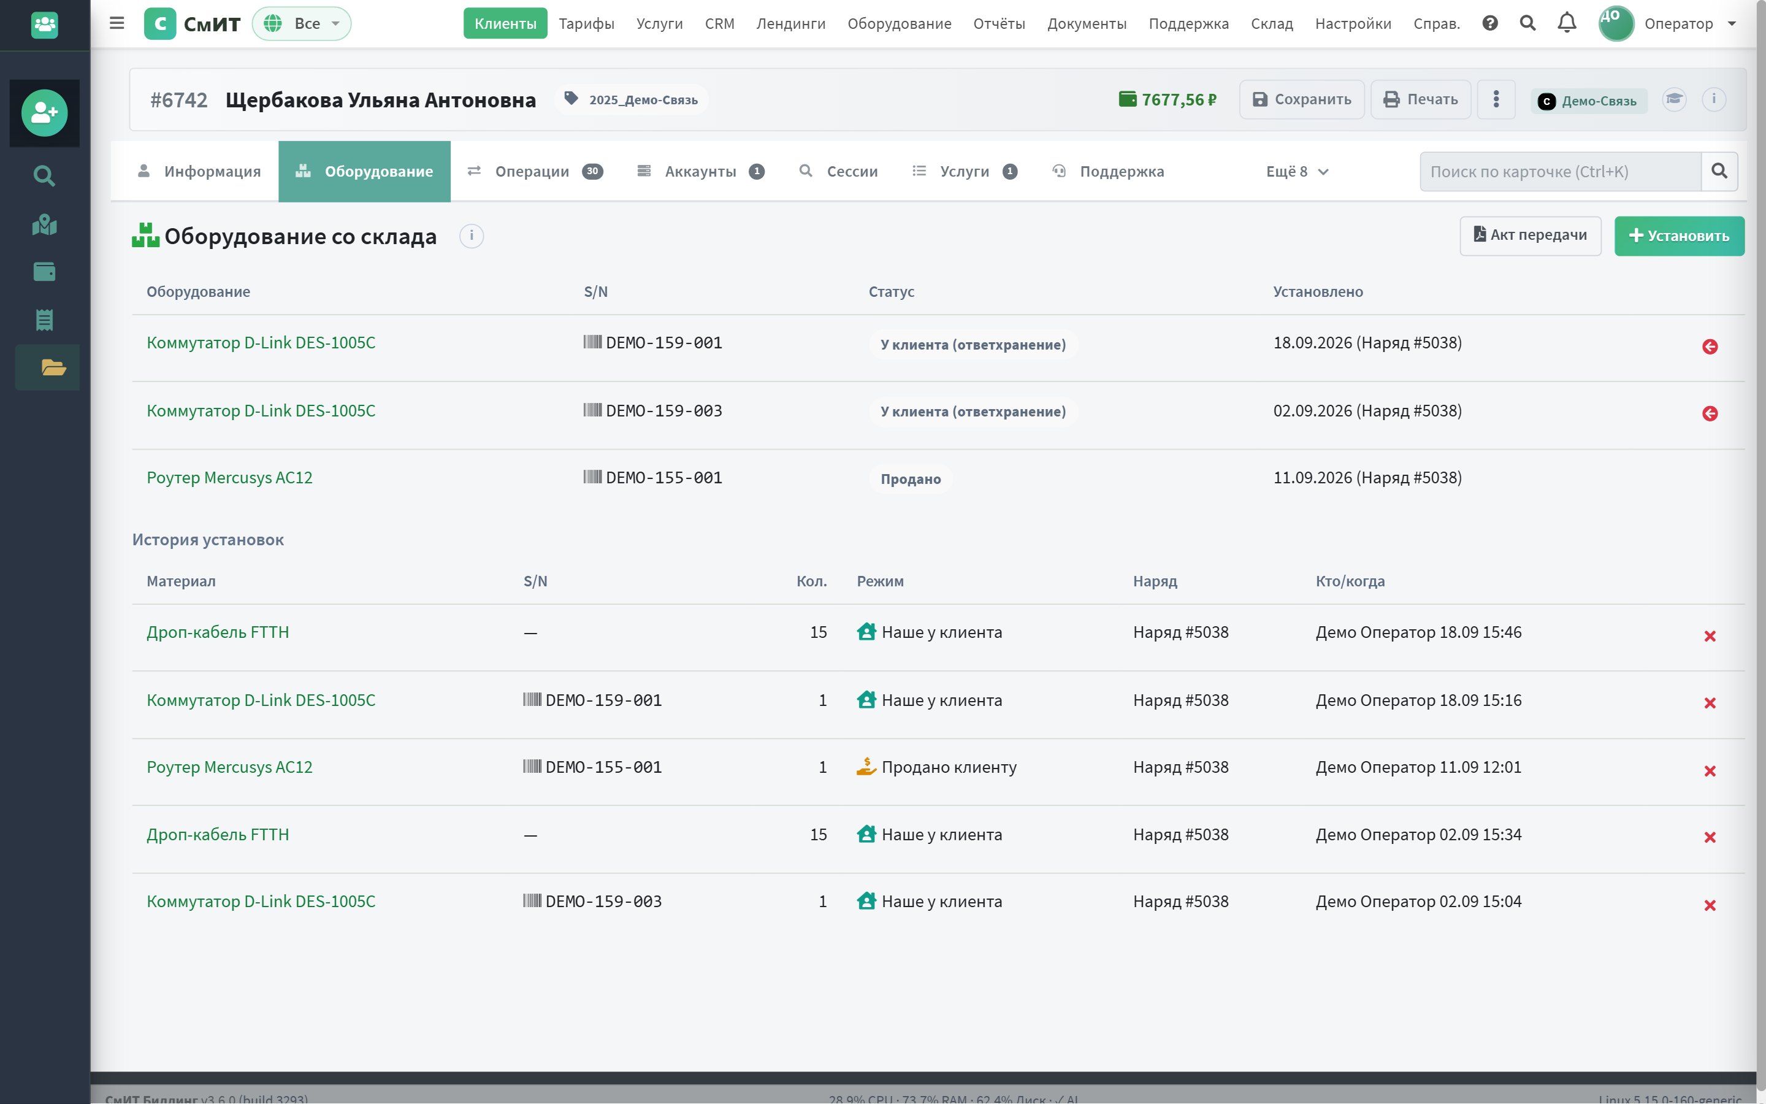The image size is (1766, 1104).
Task: Open the Поддержка tab in client card
Action: 1108,172
